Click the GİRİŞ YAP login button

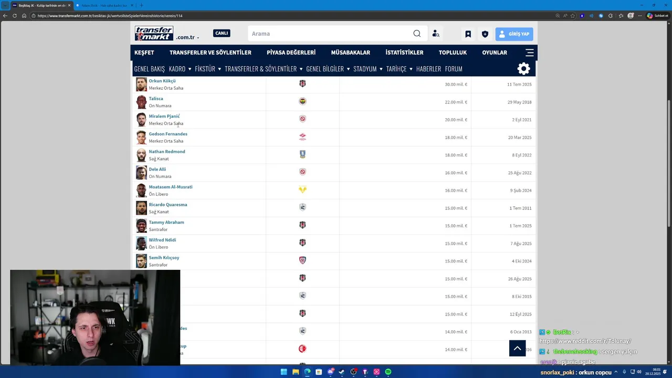(x=514, y=34)
